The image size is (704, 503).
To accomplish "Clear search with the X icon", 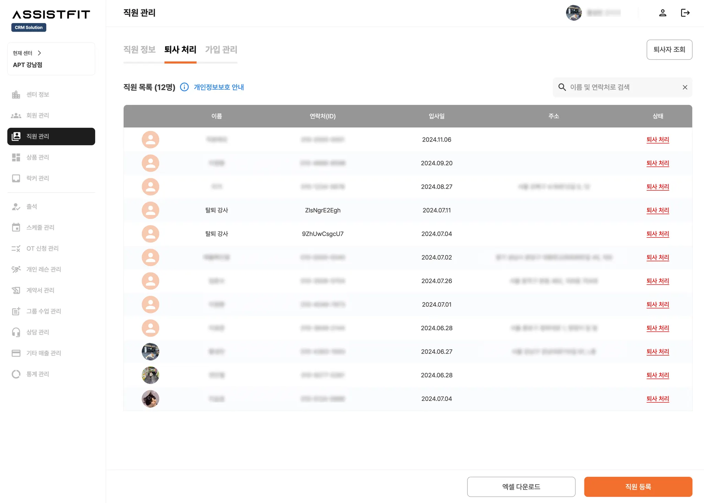I will (685, 87).
